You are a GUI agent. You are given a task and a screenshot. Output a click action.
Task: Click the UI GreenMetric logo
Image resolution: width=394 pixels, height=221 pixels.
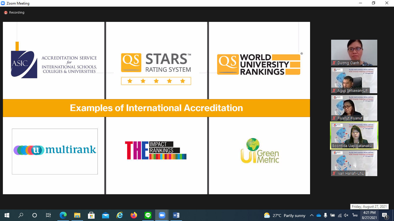(260, 150)
